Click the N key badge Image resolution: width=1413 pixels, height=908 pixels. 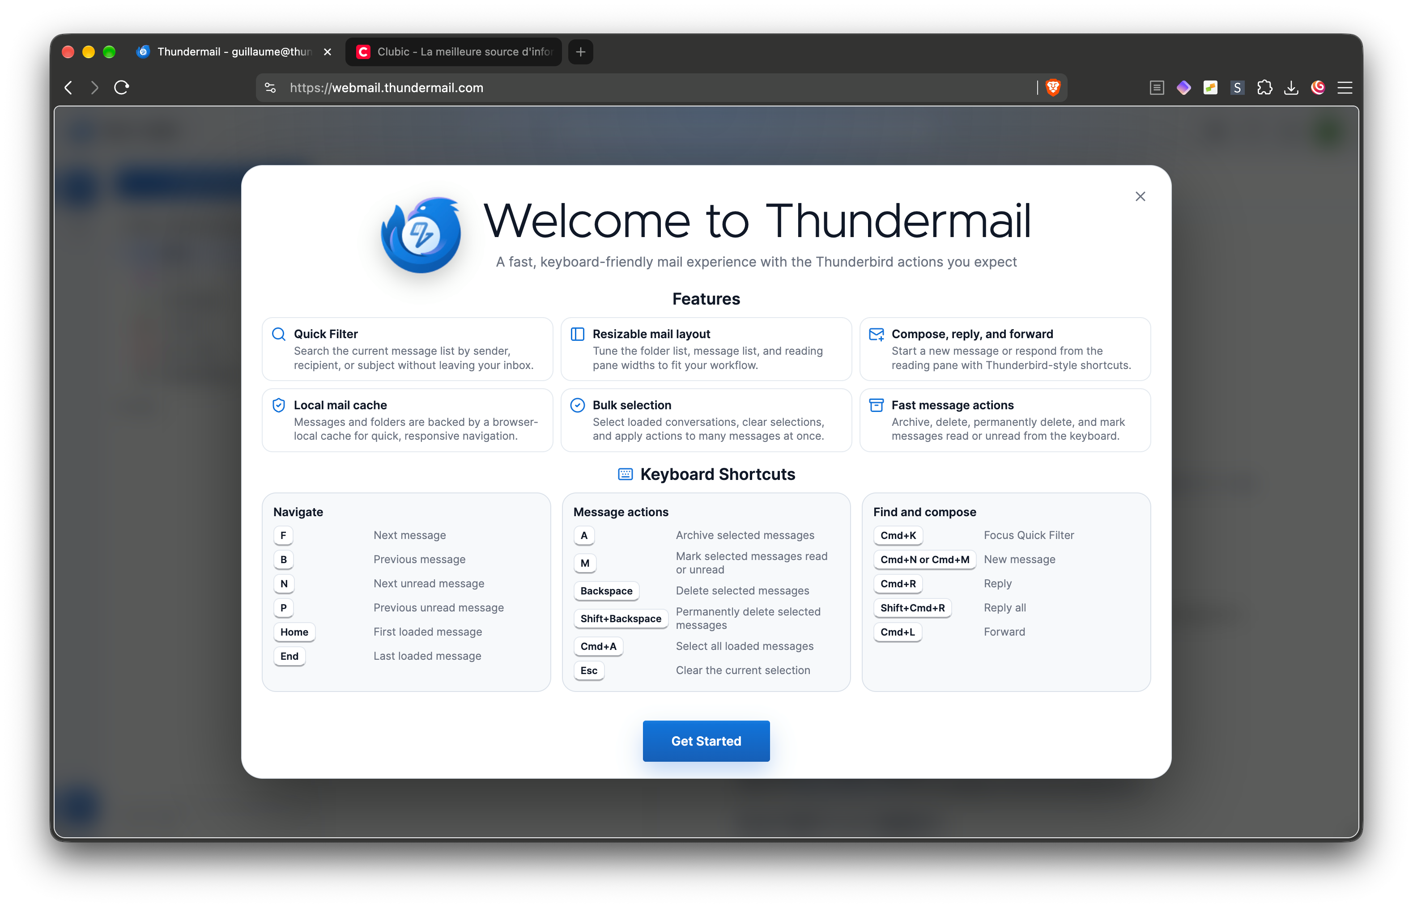pyautogui.click(x=284, y=584)
